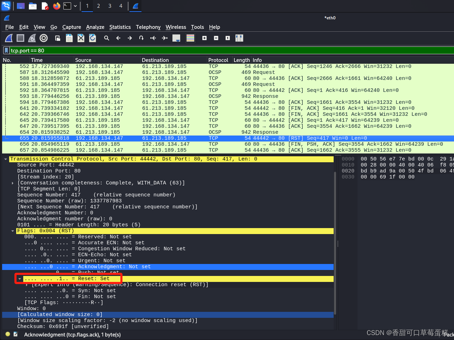Toggle packet list colorization icon
This screenshot has width=454, height=340.
190,38
